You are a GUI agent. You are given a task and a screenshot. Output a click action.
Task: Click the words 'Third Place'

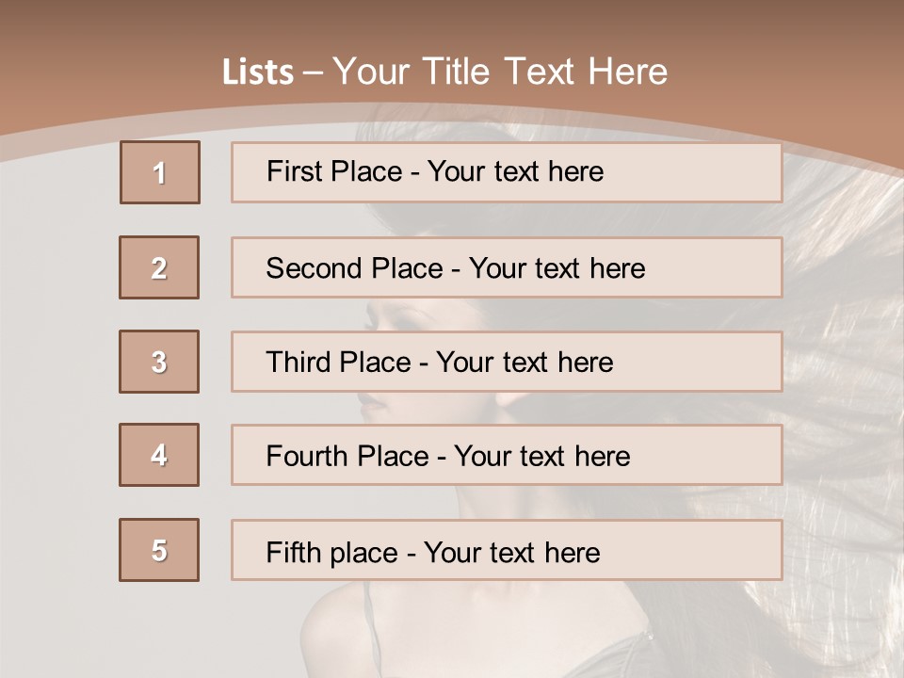pos(338,362)
